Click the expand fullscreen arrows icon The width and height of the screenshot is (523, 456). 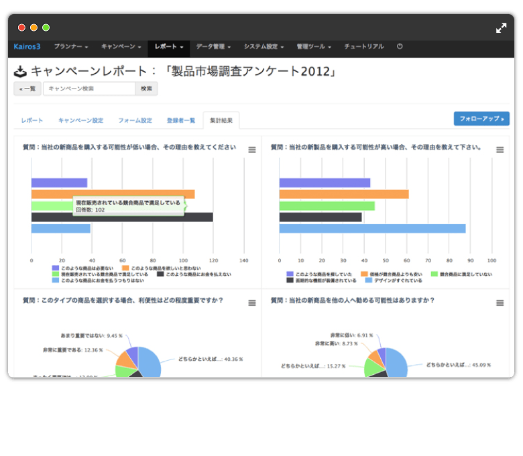[501, 28]
